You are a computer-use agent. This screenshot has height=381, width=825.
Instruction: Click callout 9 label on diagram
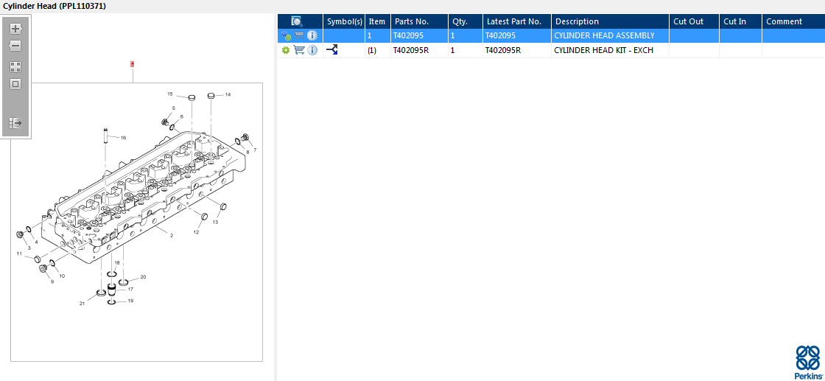(52, 282)
